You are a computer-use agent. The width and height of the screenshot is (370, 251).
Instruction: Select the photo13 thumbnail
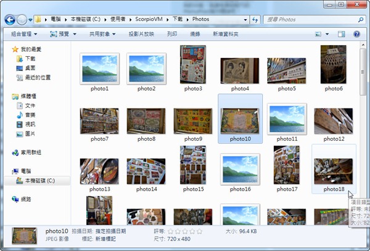click(99, 171)
